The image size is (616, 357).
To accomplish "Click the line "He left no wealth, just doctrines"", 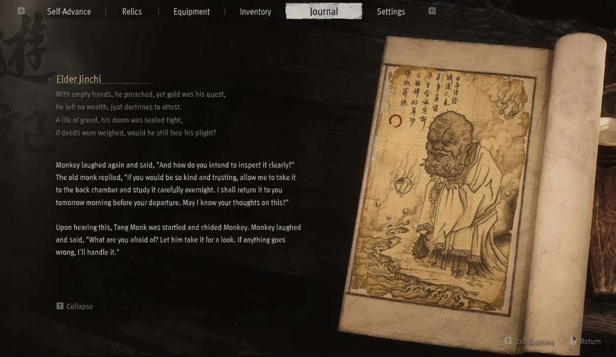I will [x=119, y=107].
